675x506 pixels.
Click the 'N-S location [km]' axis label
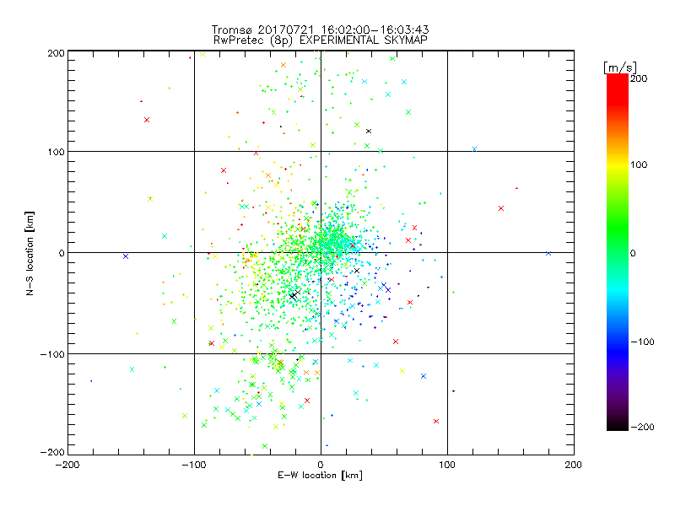point(30,254)
